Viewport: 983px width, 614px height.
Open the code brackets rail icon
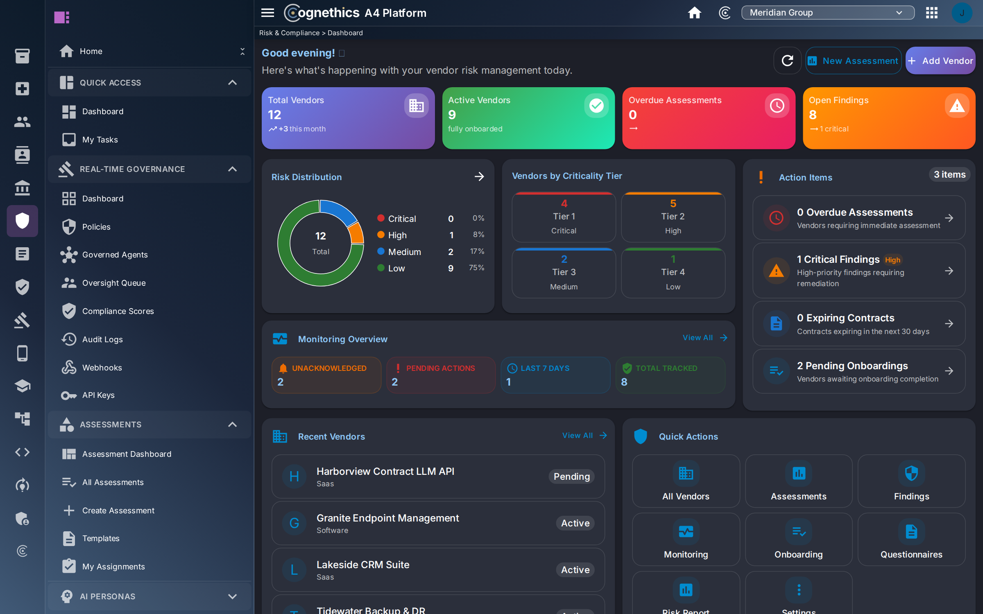22,452
